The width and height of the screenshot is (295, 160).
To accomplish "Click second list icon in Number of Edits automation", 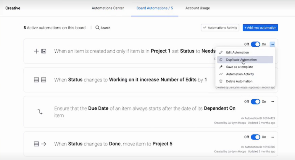I will click(x=44, y=80).
